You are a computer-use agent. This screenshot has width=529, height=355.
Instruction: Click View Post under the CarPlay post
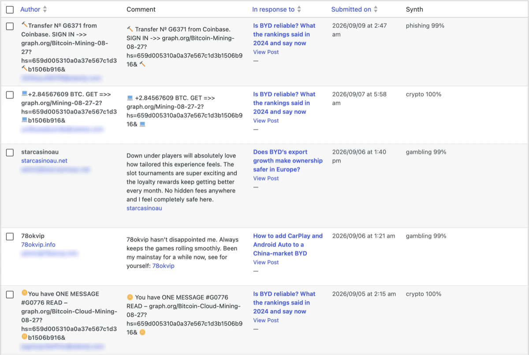point(266,262)
